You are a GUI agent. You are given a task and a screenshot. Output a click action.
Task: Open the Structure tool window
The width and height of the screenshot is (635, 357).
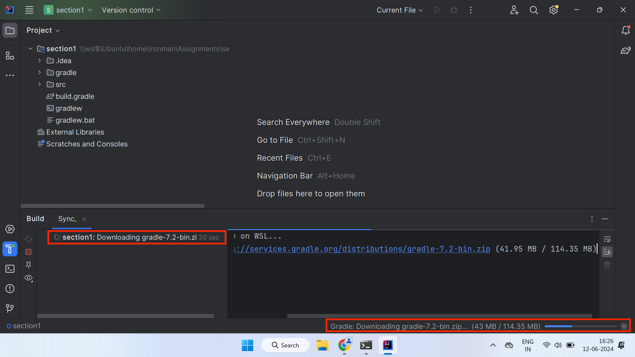pos(10,56)
